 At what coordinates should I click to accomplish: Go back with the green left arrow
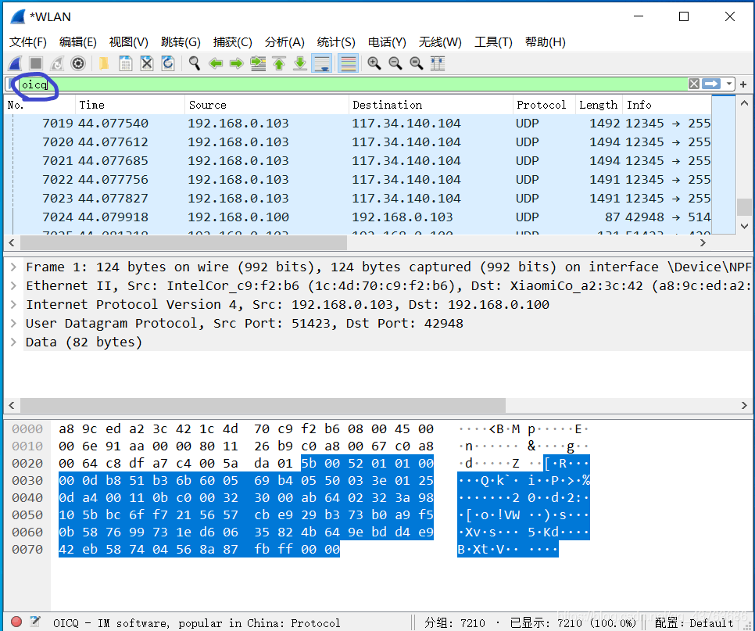(216, 63)
